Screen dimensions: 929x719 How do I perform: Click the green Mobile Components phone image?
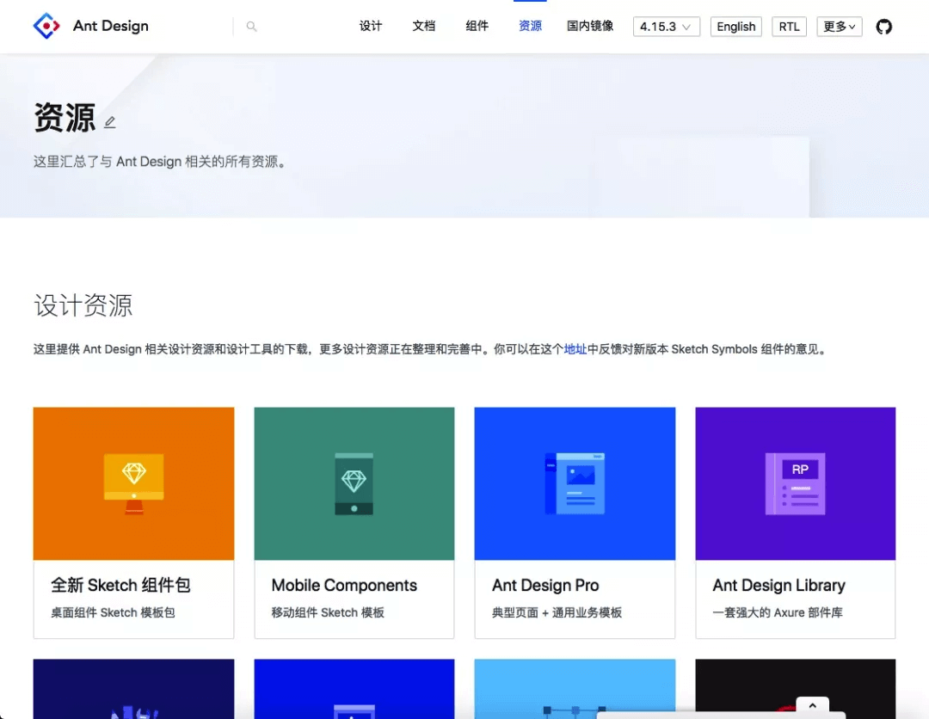pyautogui.click(x=354, y=483)
